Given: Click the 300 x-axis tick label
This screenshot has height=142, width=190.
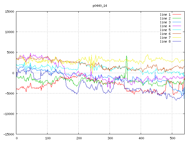Looking at the screenshot, I should click(110, 138).
